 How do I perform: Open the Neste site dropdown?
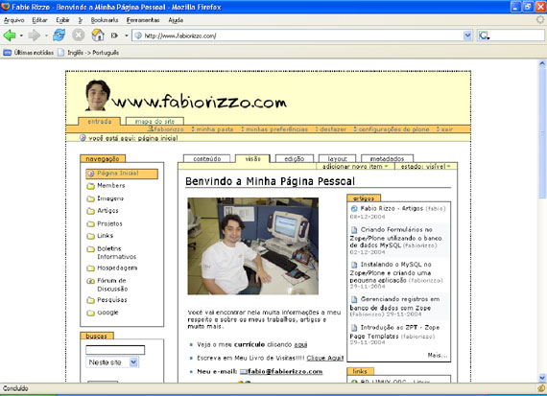point(112,362)
